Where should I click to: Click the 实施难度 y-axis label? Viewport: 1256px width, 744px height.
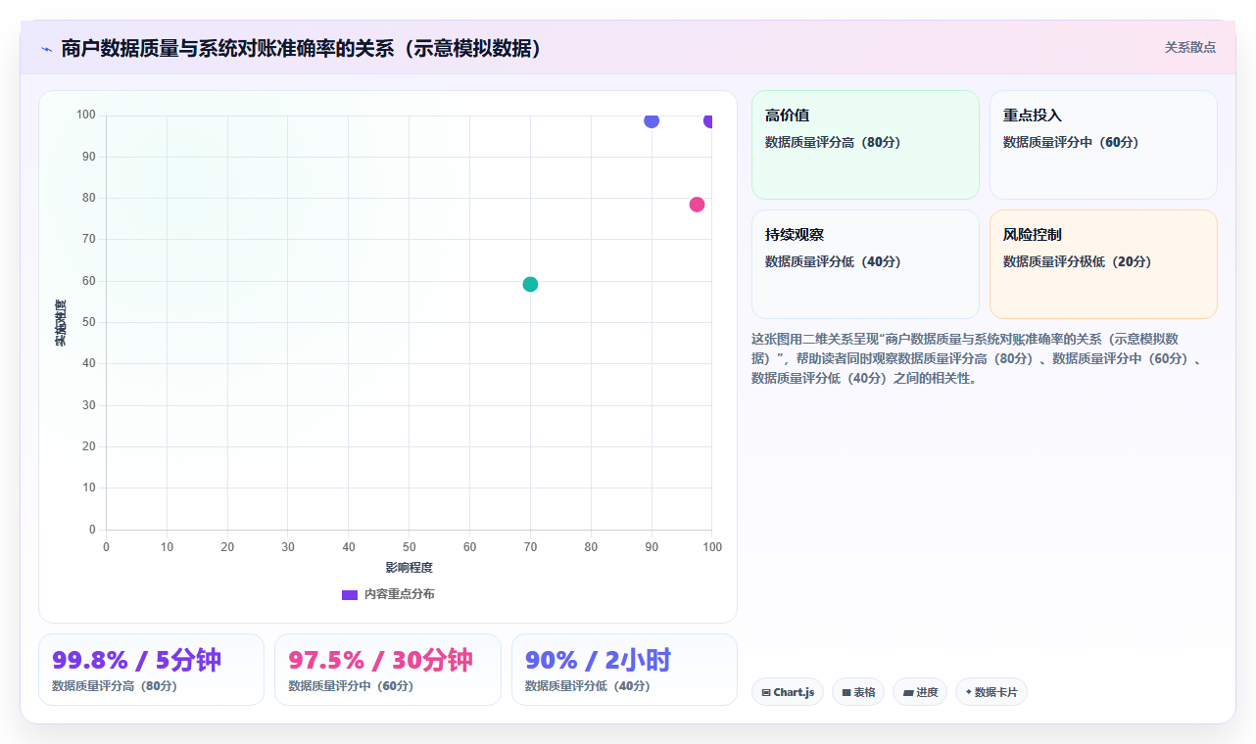click(61, 323)
